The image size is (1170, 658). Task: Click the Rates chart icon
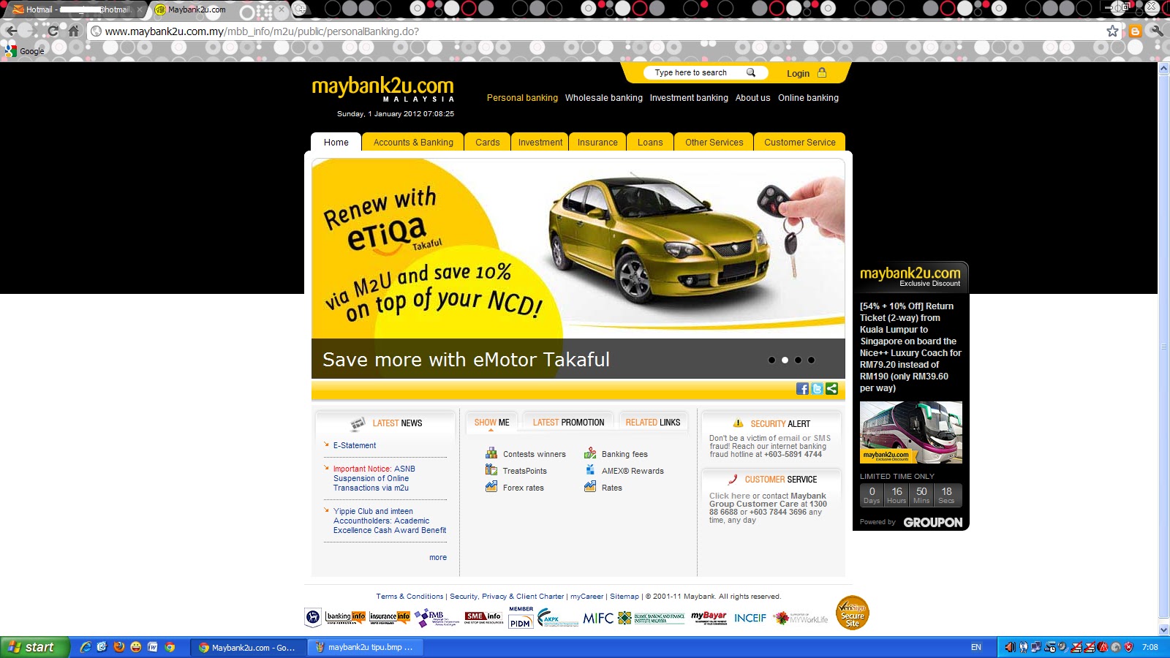pyautogui.click(x=590, y=487)
